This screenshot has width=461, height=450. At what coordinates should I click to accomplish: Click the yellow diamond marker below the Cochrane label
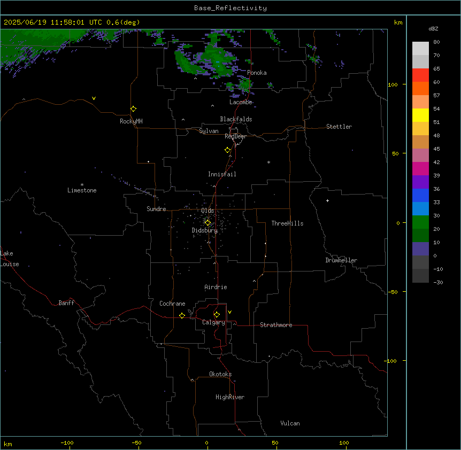182,315
